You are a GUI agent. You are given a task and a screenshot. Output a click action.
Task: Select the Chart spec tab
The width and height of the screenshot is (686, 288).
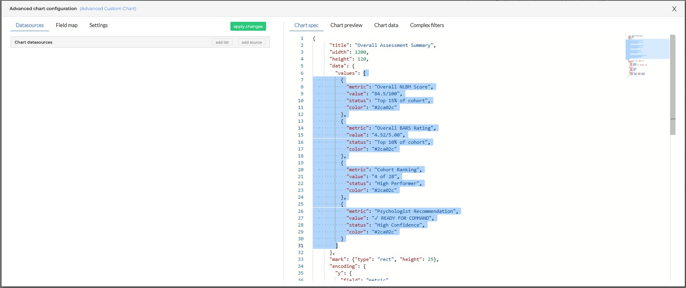(307, 25)
